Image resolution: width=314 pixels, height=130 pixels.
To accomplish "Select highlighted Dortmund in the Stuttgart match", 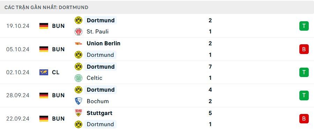I will [100, 124].
